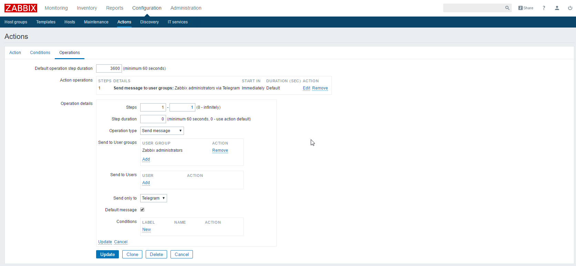Switch to the Conditions tab

point(40,53)
